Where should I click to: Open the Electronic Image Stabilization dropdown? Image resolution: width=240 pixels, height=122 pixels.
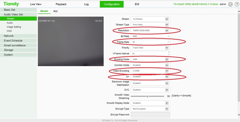[150, 83]
